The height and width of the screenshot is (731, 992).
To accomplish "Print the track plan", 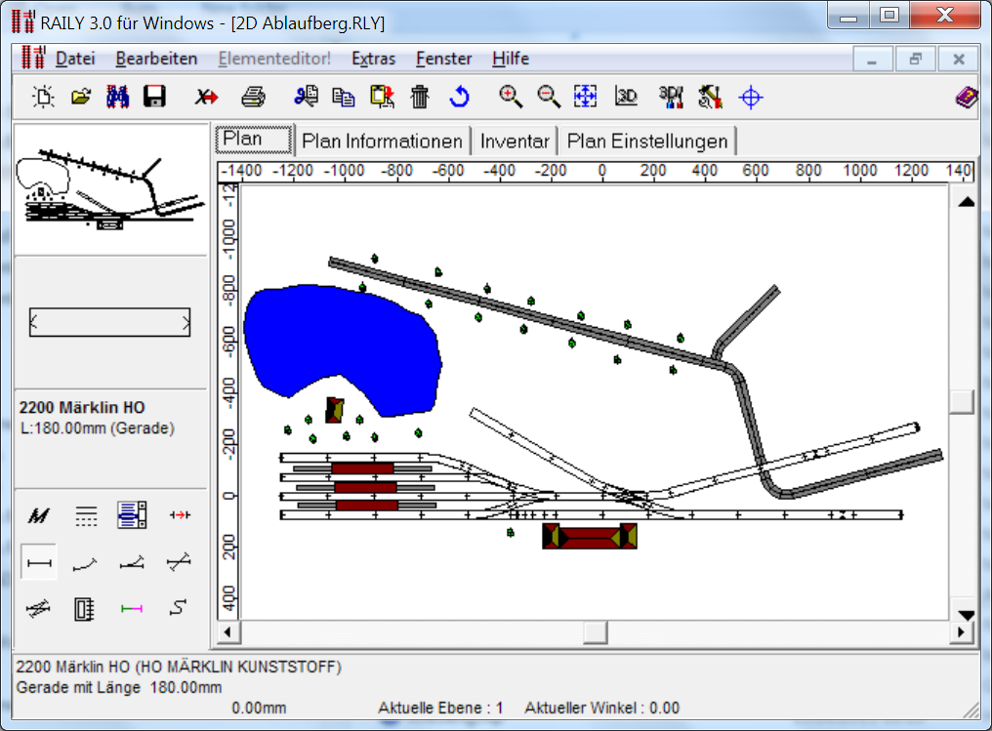I will tap(254, 97).
